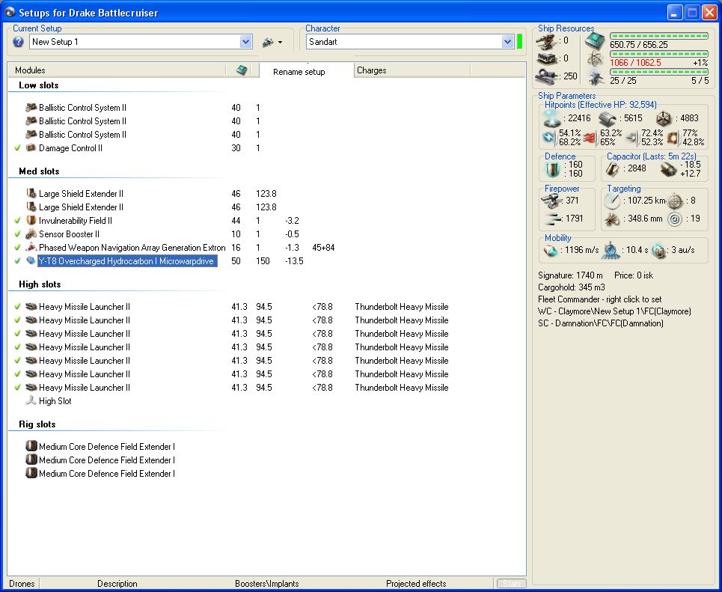The image size is (722, 592).
Task: Click the WC - Claymore fleet booster line
Action: [x=614, y=311]
